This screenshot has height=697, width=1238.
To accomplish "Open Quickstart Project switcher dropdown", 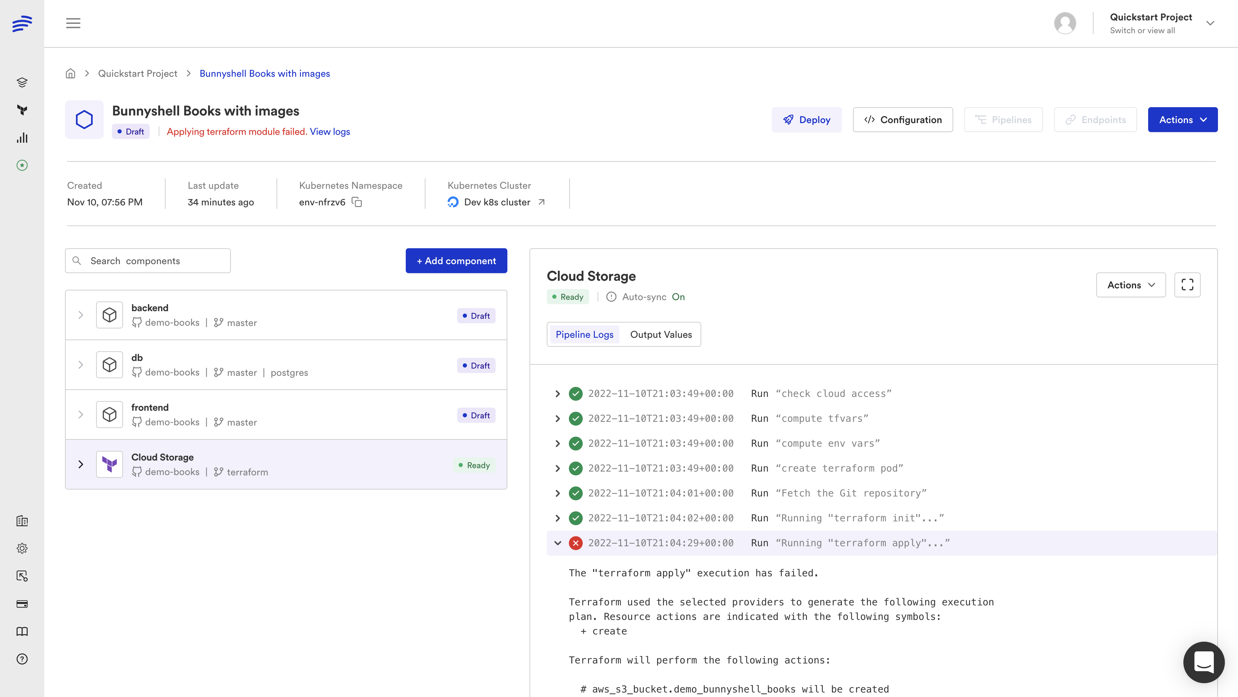I will [1210, 23].
